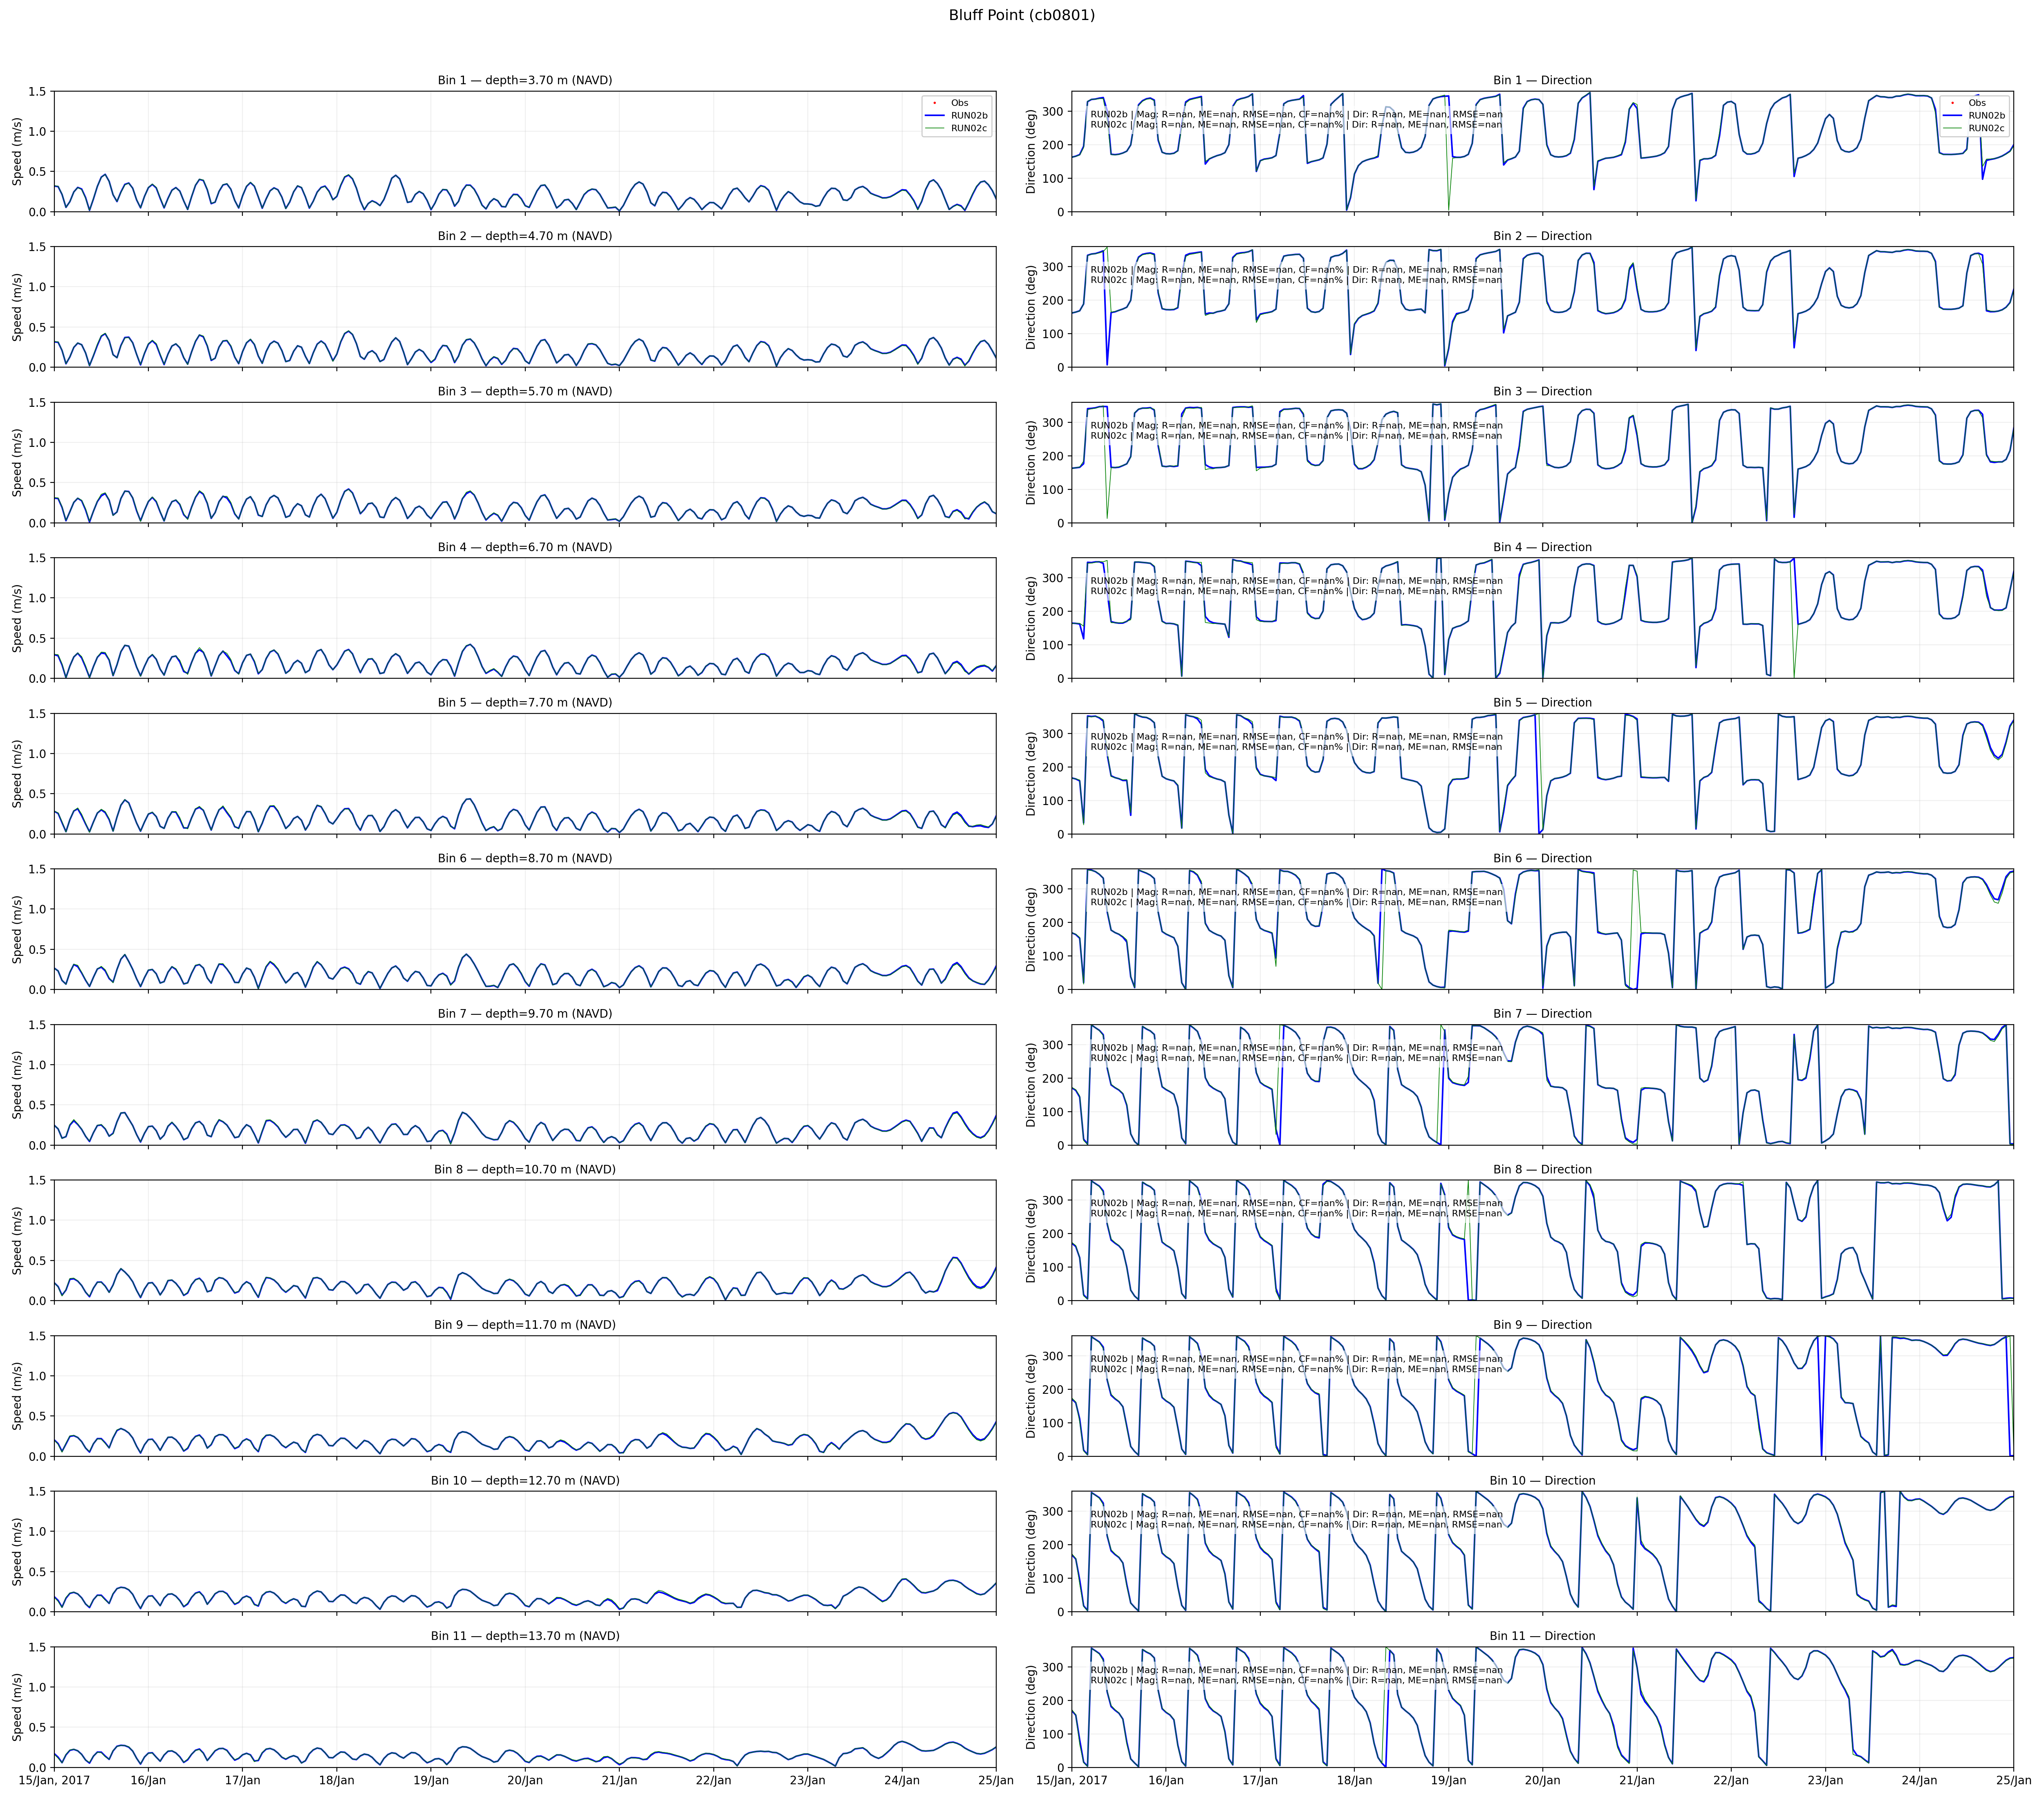Click the Bin 4 — Direction subplot title
The image size is (2044, 1799).
click(x=1542, y=547)
